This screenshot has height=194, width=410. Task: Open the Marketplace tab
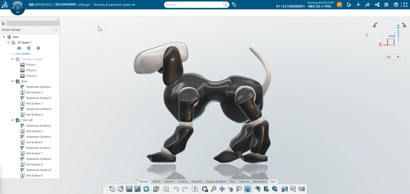click(x=260, y=182)
